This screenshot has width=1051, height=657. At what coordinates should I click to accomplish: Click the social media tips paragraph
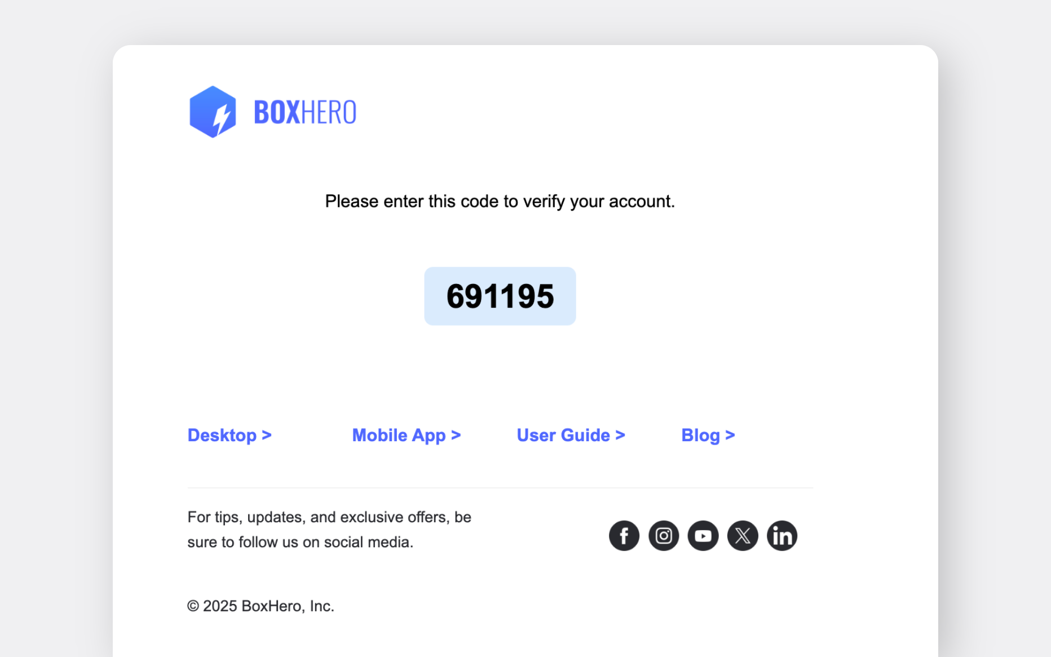(329, 529)
